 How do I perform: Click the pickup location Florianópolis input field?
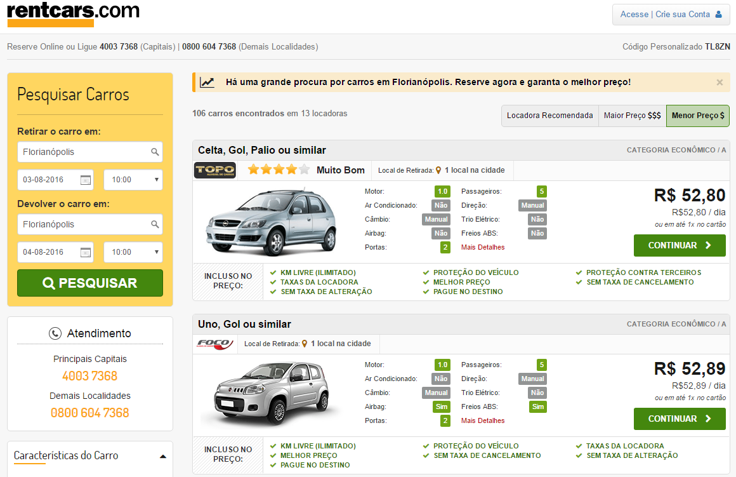90,152
